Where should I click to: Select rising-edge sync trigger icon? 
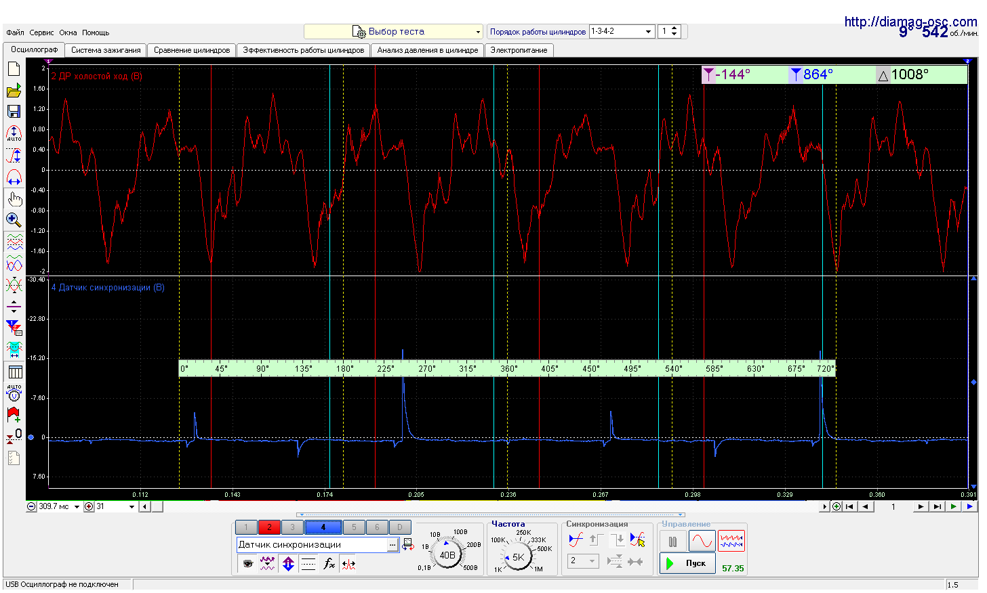[x=576, y=540]
